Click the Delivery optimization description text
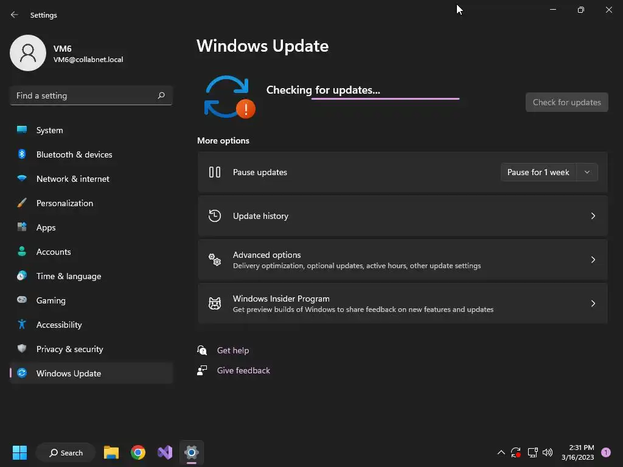The width and height of the screenshot is (623, 467). click(x=357, y=266)
